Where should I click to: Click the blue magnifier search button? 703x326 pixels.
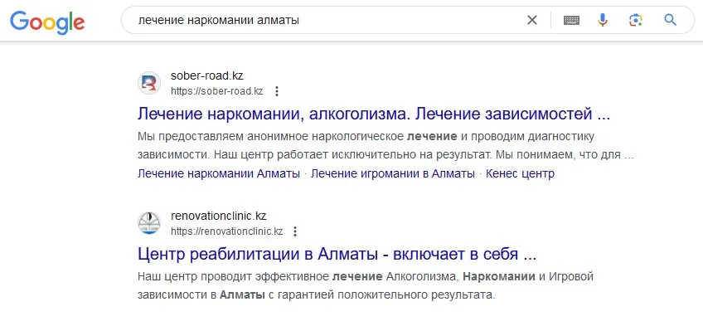point(671,20)
